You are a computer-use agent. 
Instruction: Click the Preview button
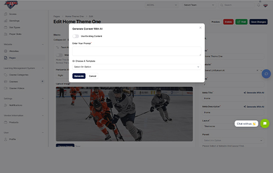pos(216,22)
